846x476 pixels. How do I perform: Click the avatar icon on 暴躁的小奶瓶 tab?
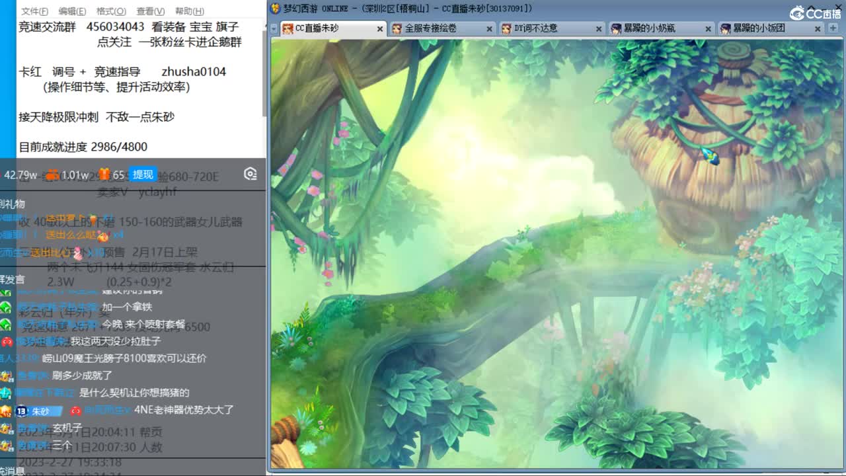click(616, 28)
